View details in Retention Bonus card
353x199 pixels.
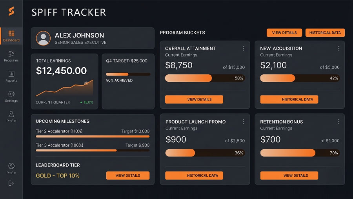click(x=289, y=176)
